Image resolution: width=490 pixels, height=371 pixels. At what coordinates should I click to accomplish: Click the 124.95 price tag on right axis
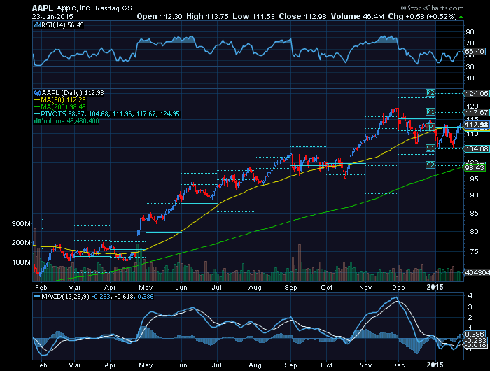coord(477,94)
